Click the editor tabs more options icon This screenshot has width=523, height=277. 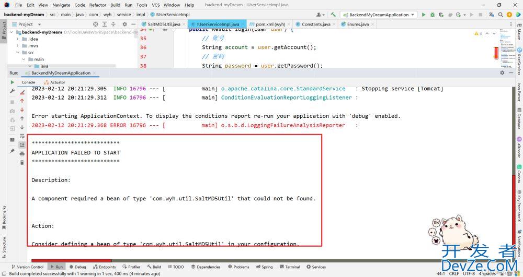[511, 25]
